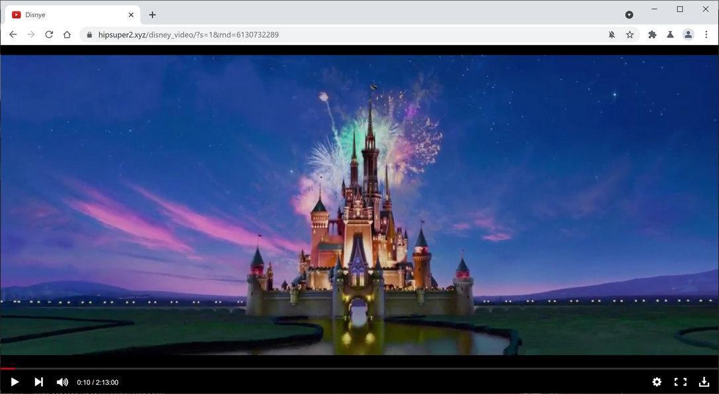Close the Disnye tab
The image size is (719, 394).
click(x=131, y=15)
